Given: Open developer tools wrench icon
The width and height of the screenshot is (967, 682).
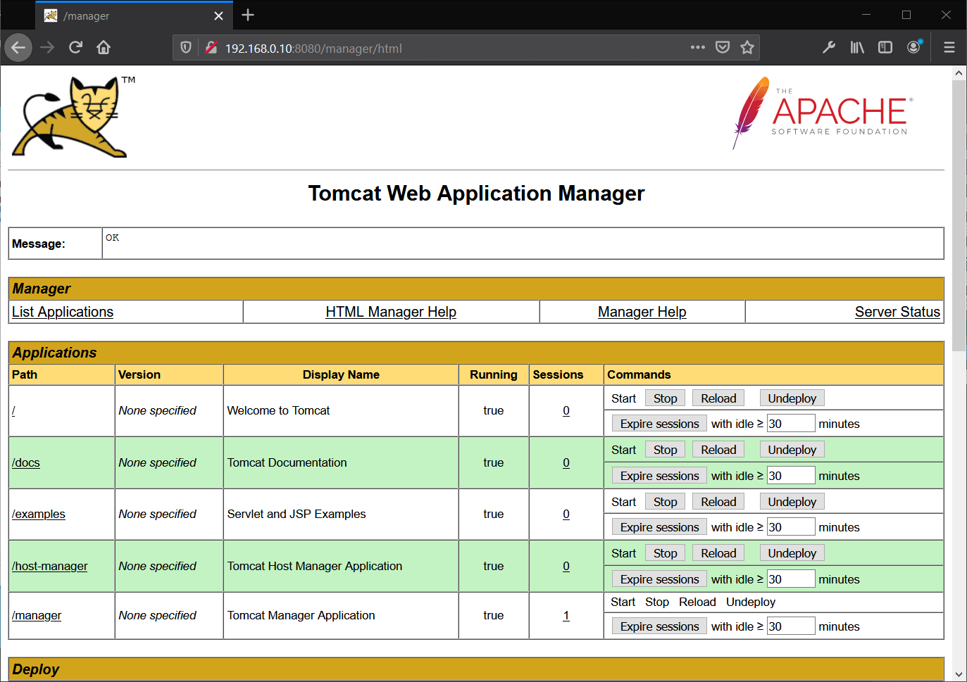Looking at the screenshot, I should (829, 47).
